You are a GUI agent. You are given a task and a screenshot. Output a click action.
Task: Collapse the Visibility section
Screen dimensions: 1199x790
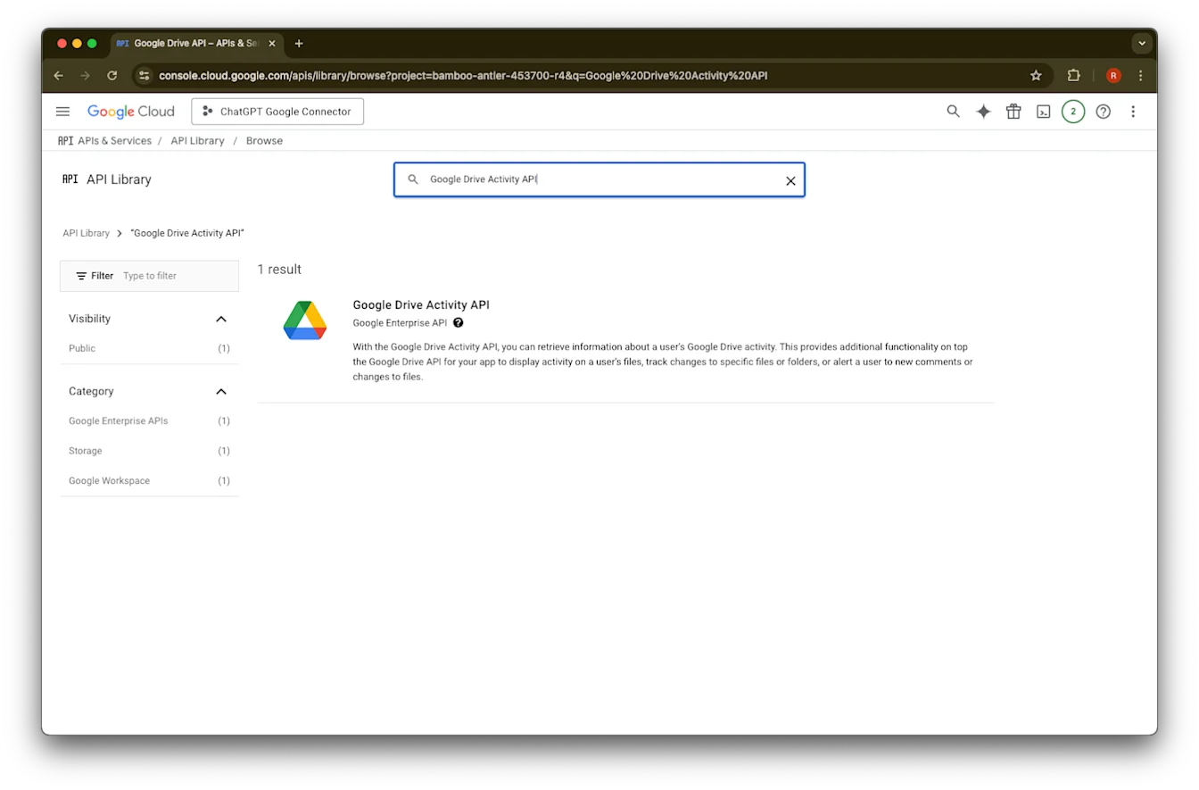click(221, 319)
